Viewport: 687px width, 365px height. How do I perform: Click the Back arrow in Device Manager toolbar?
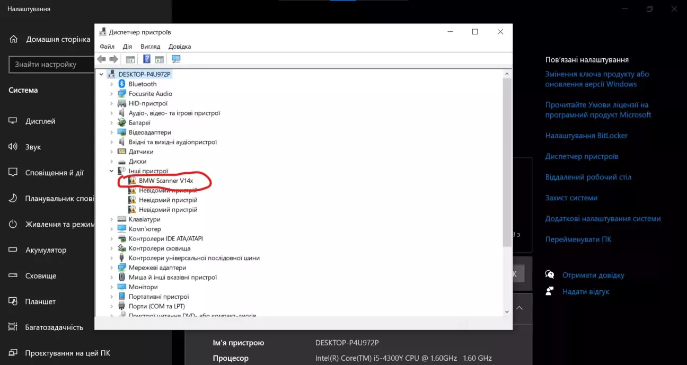101,59
